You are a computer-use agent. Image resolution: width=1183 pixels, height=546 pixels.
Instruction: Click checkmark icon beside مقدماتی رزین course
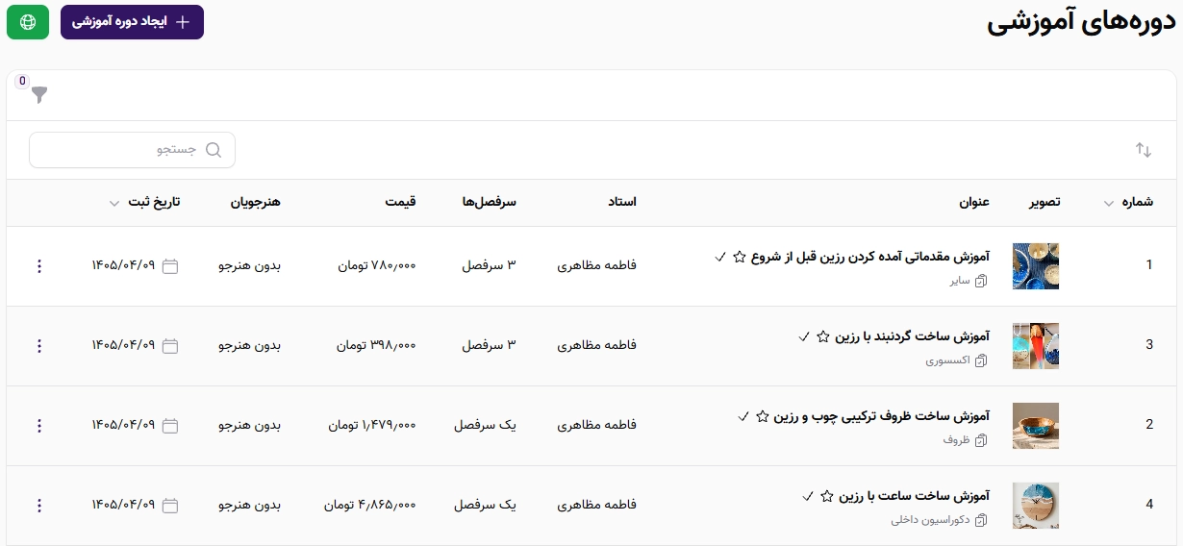click(x=720, y=257)
